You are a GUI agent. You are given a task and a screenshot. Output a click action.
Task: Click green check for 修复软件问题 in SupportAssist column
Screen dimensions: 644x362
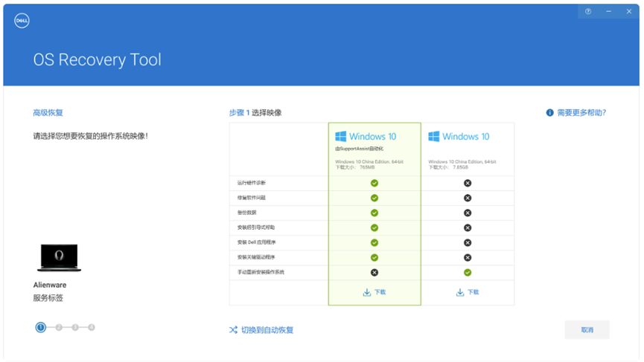click(x=374, y=198)
